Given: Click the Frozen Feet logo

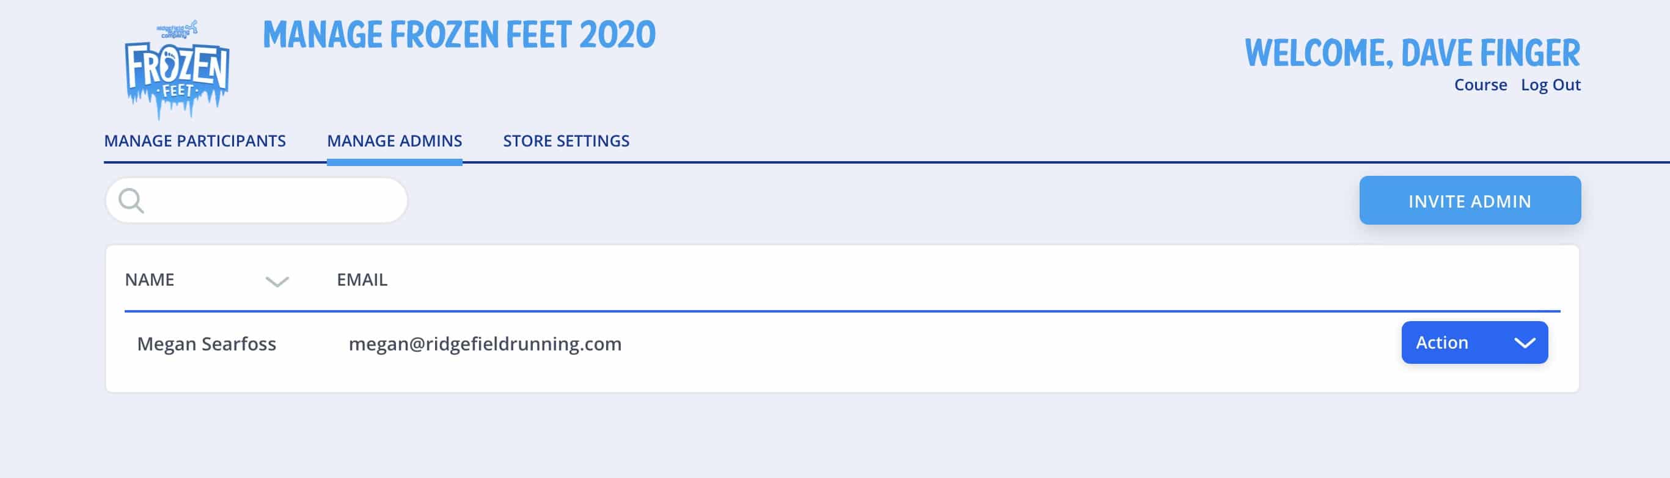Looking at the screenshot, I should (177, 70).
